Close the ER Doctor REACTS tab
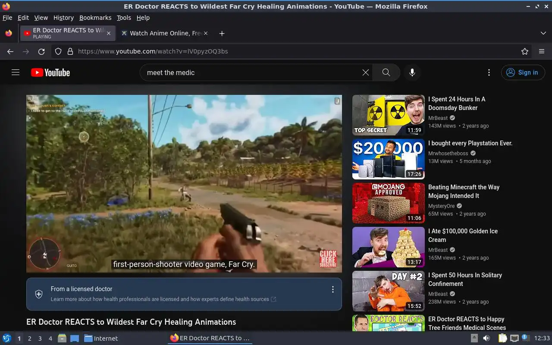This screenshot has width=552, height=345. [109, 33]
